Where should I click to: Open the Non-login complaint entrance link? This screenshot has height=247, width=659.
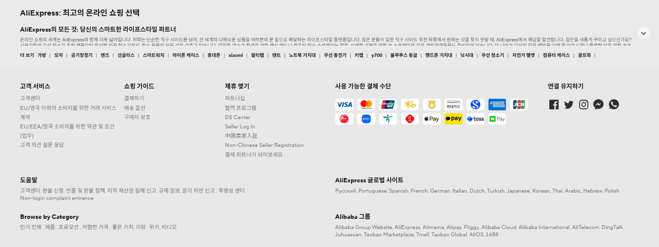[57, 198]
